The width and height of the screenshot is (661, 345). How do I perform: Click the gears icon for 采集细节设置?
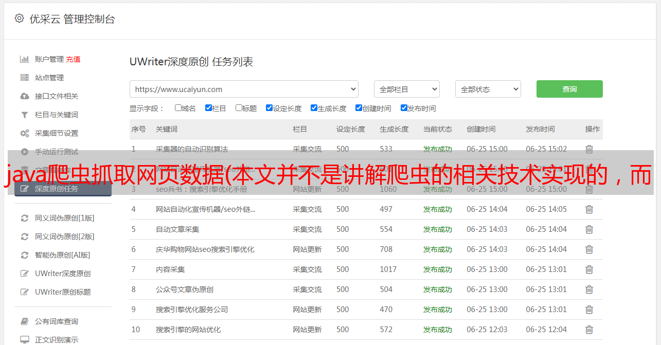point(24,133)
